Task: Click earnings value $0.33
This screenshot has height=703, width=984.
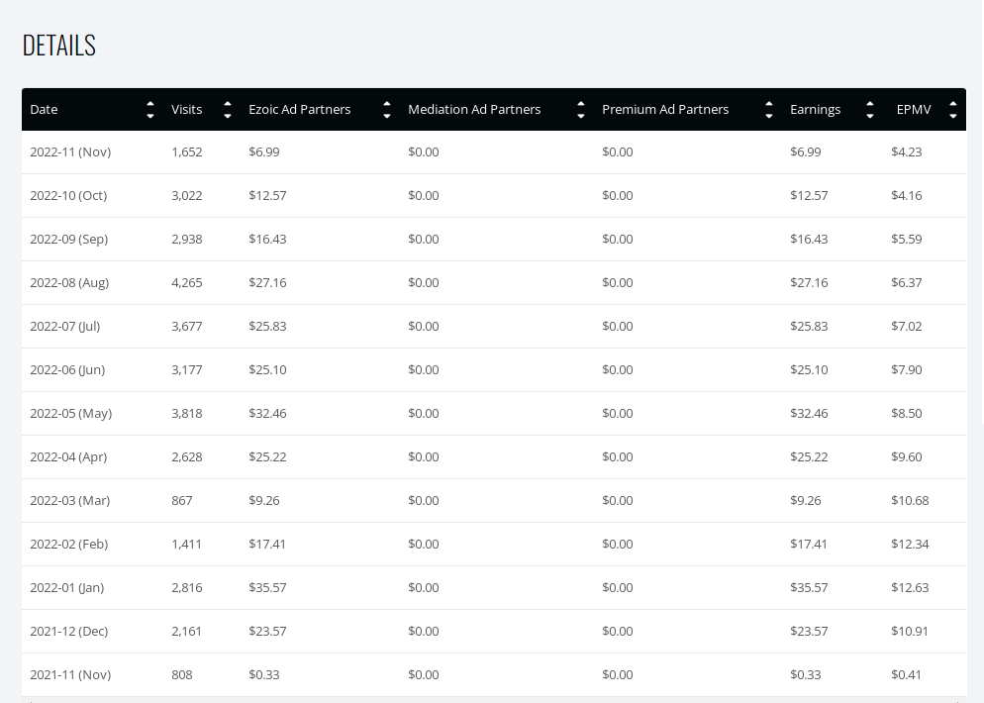Action: [806, 674]
